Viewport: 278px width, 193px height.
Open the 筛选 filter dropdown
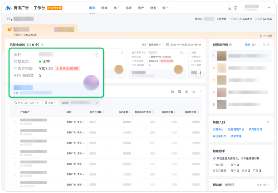coord(50,103)
